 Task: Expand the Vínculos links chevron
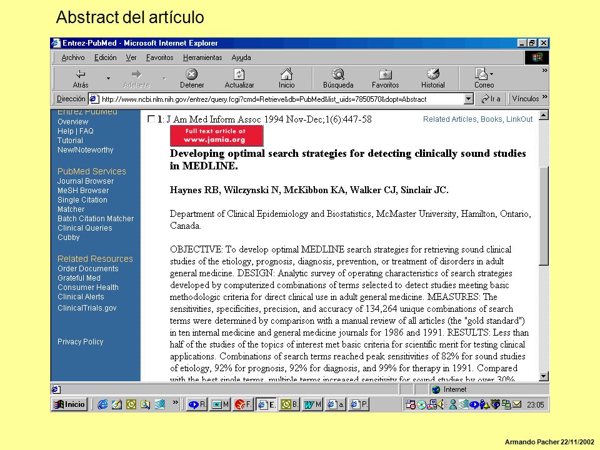544,97
